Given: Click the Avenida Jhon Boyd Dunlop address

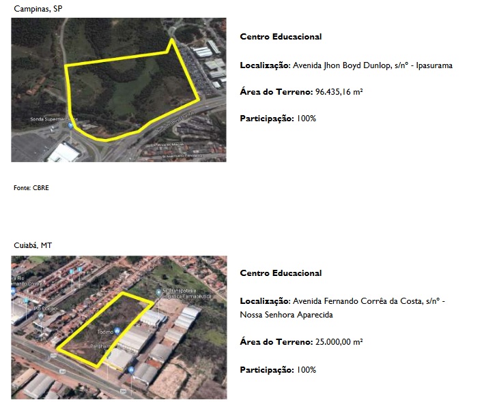Looking at the screenshot, I should pyautogui.click(x=372, y=66).
